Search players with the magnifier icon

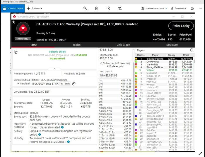pyautogui.click(x=192, y=50)
